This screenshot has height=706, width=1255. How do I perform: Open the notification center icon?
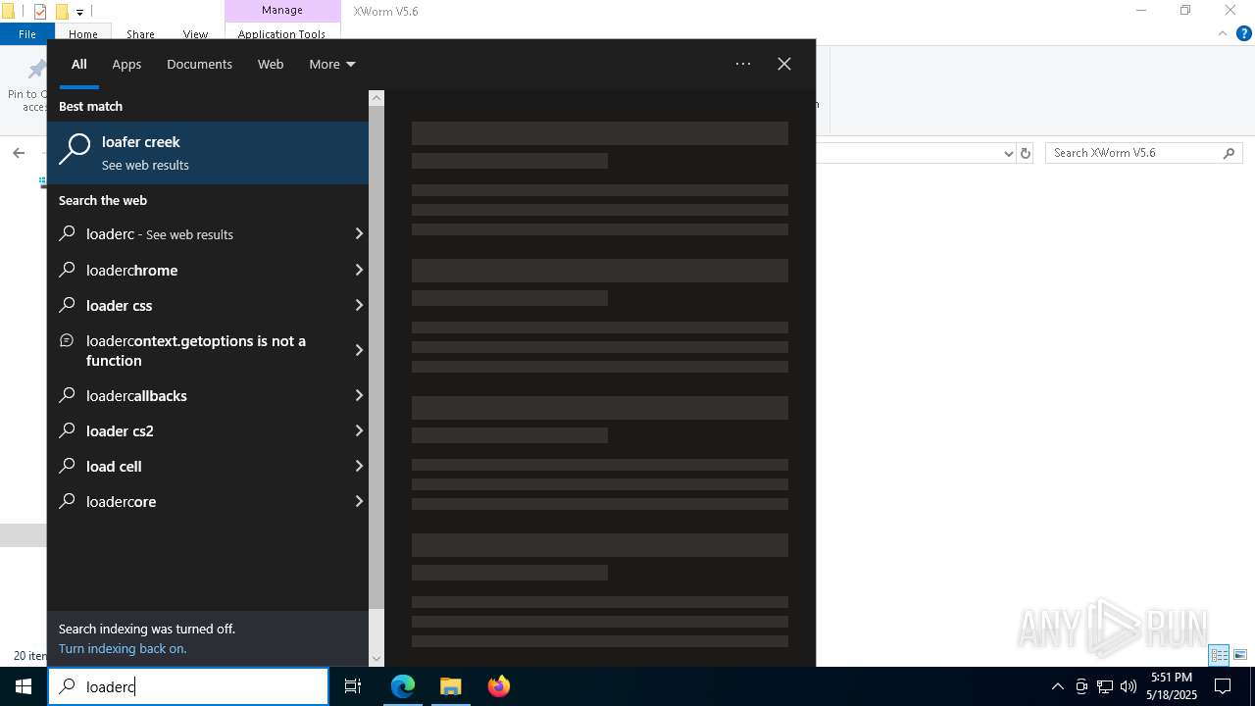point(1223,686)
